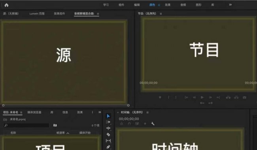Sort by 帧速率 column header
Image resolution: width=257 pixels, height=150 pixels.
[60, 133]
